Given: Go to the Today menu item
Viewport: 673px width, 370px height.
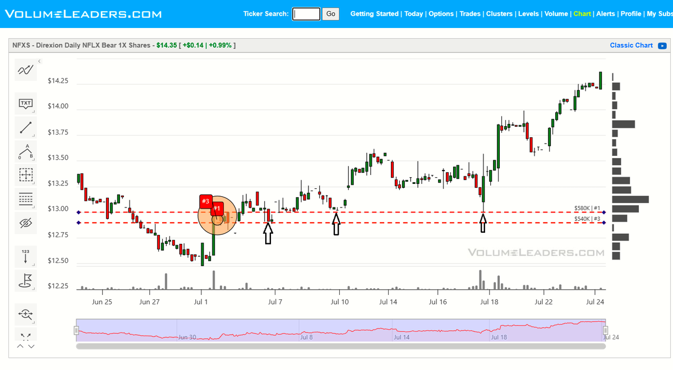Looking at the screenshot, I should [414, 13].
